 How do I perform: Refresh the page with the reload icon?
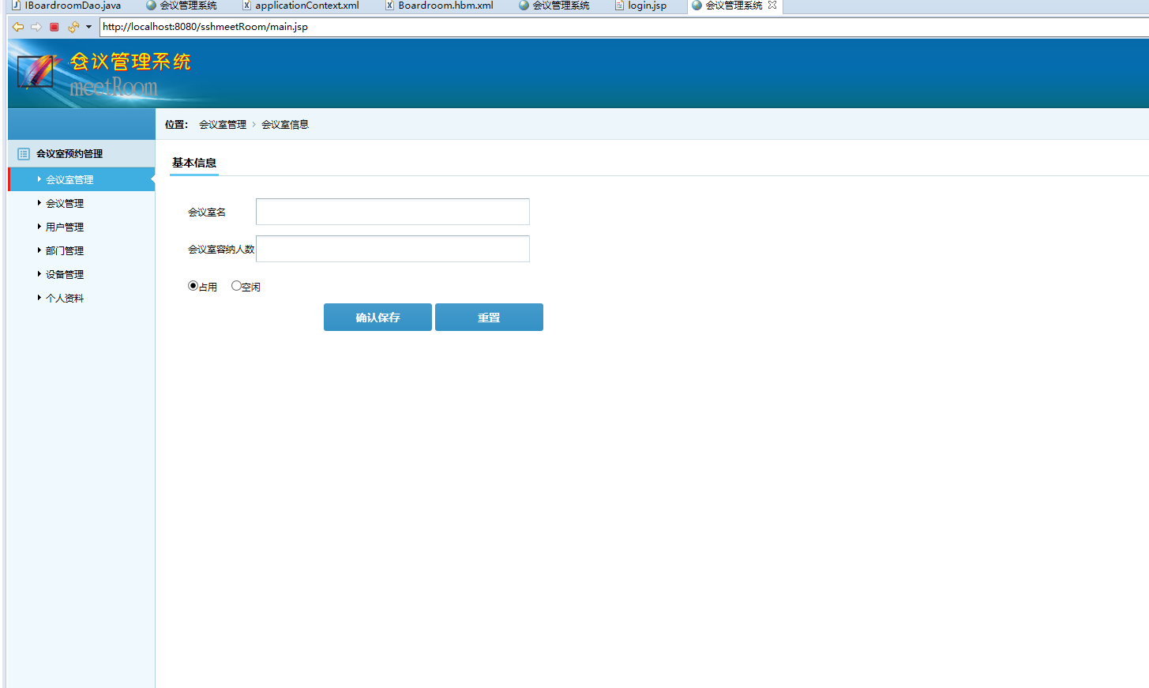tap(73, 27)
